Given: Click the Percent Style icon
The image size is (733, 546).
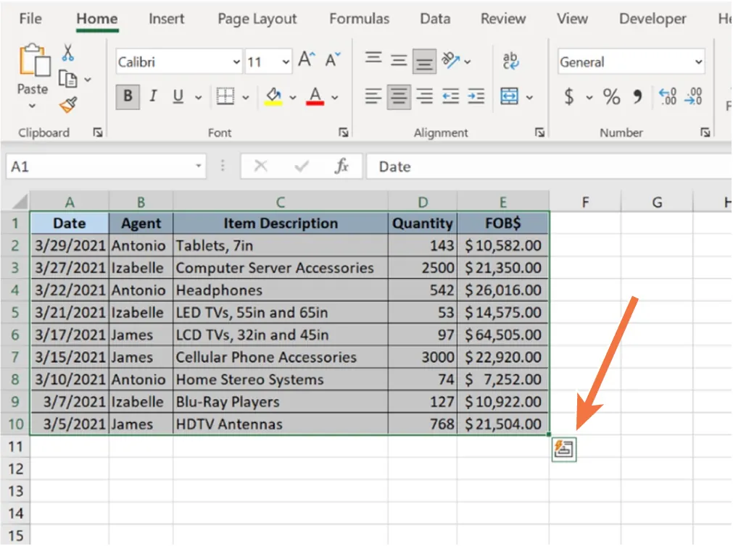Looking at the screenshot, I should tap(611, 96).
